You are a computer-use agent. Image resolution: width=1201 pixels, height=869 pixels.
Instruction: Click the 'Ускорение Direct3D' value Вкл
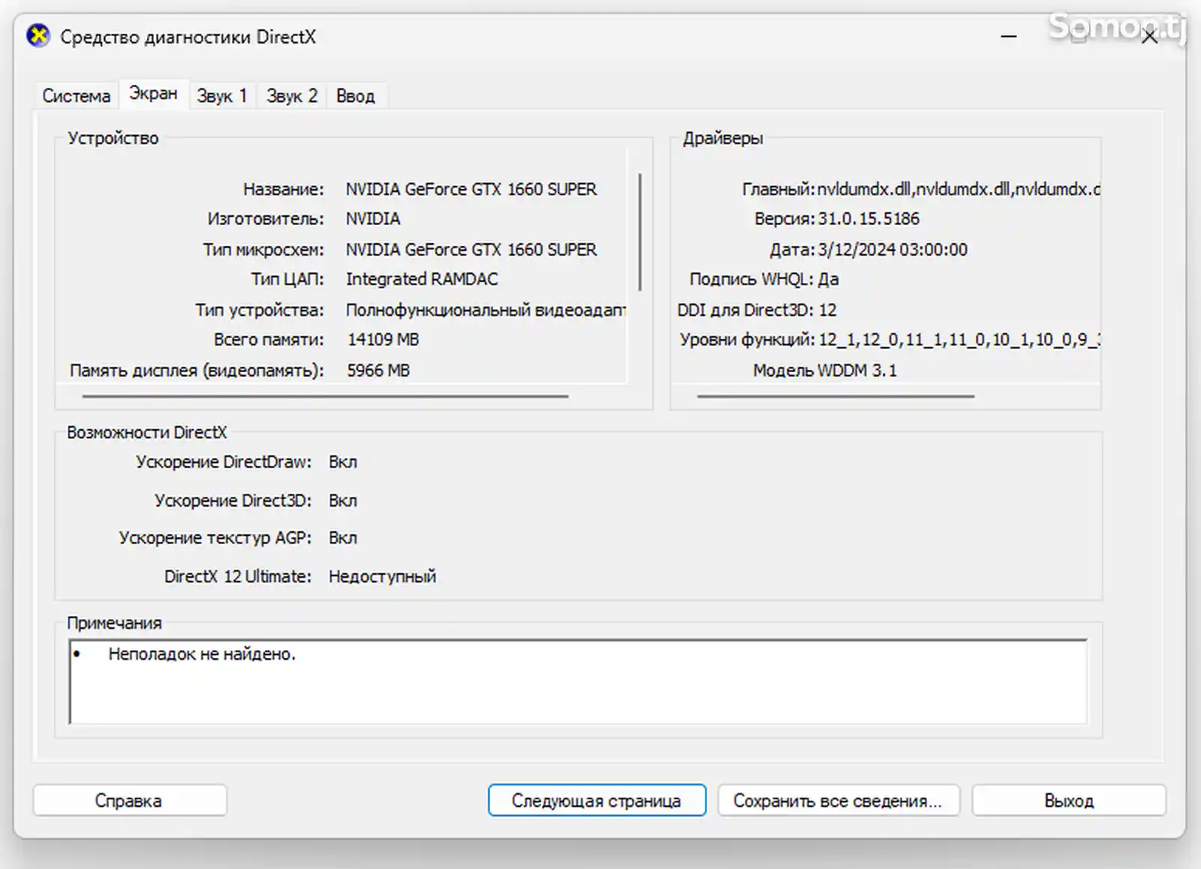(x=343, y=501)
